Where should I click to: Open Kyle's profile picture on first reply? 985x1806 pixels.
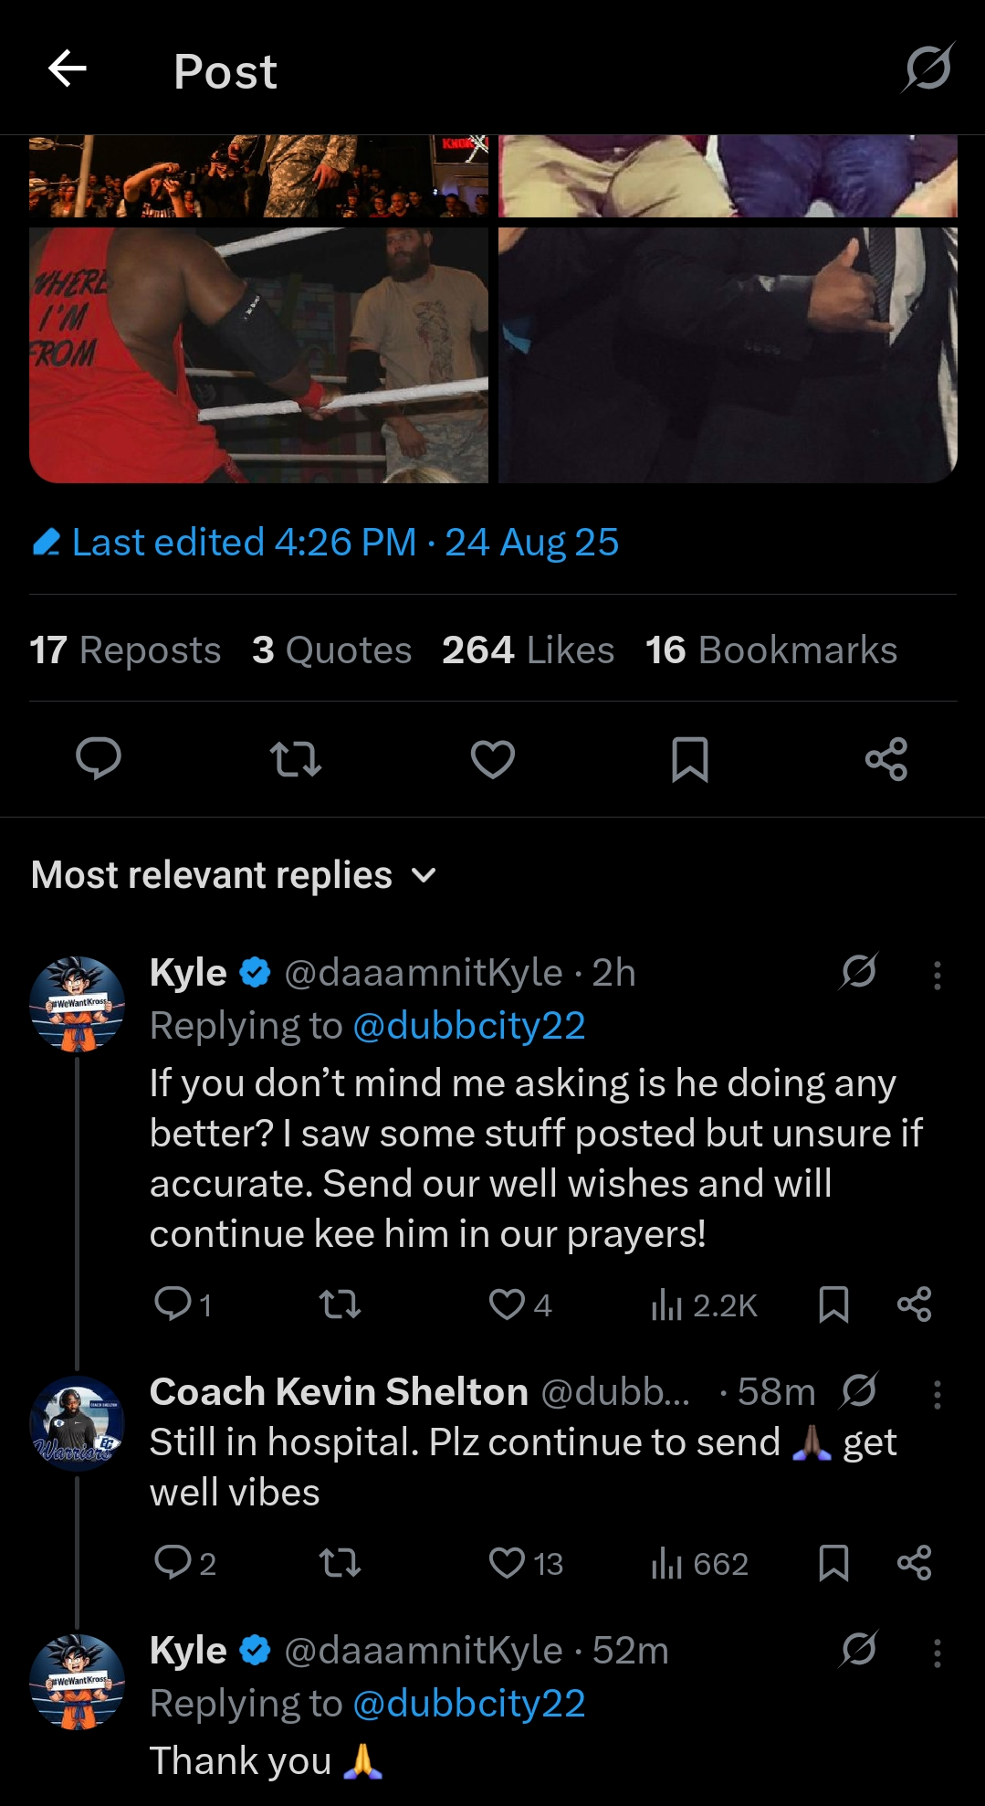point(78,1003)
